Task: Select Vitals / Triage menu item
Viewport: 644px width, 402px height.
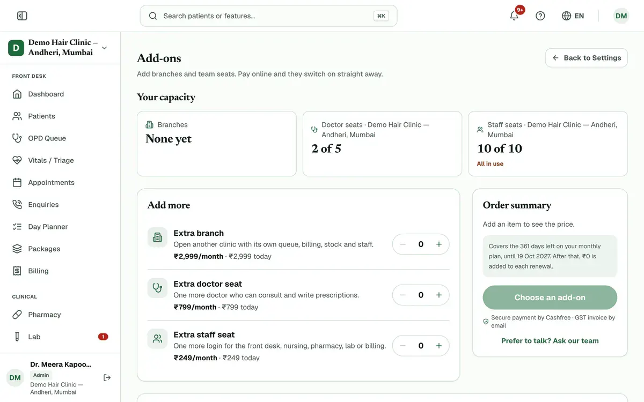Action: 60,160
